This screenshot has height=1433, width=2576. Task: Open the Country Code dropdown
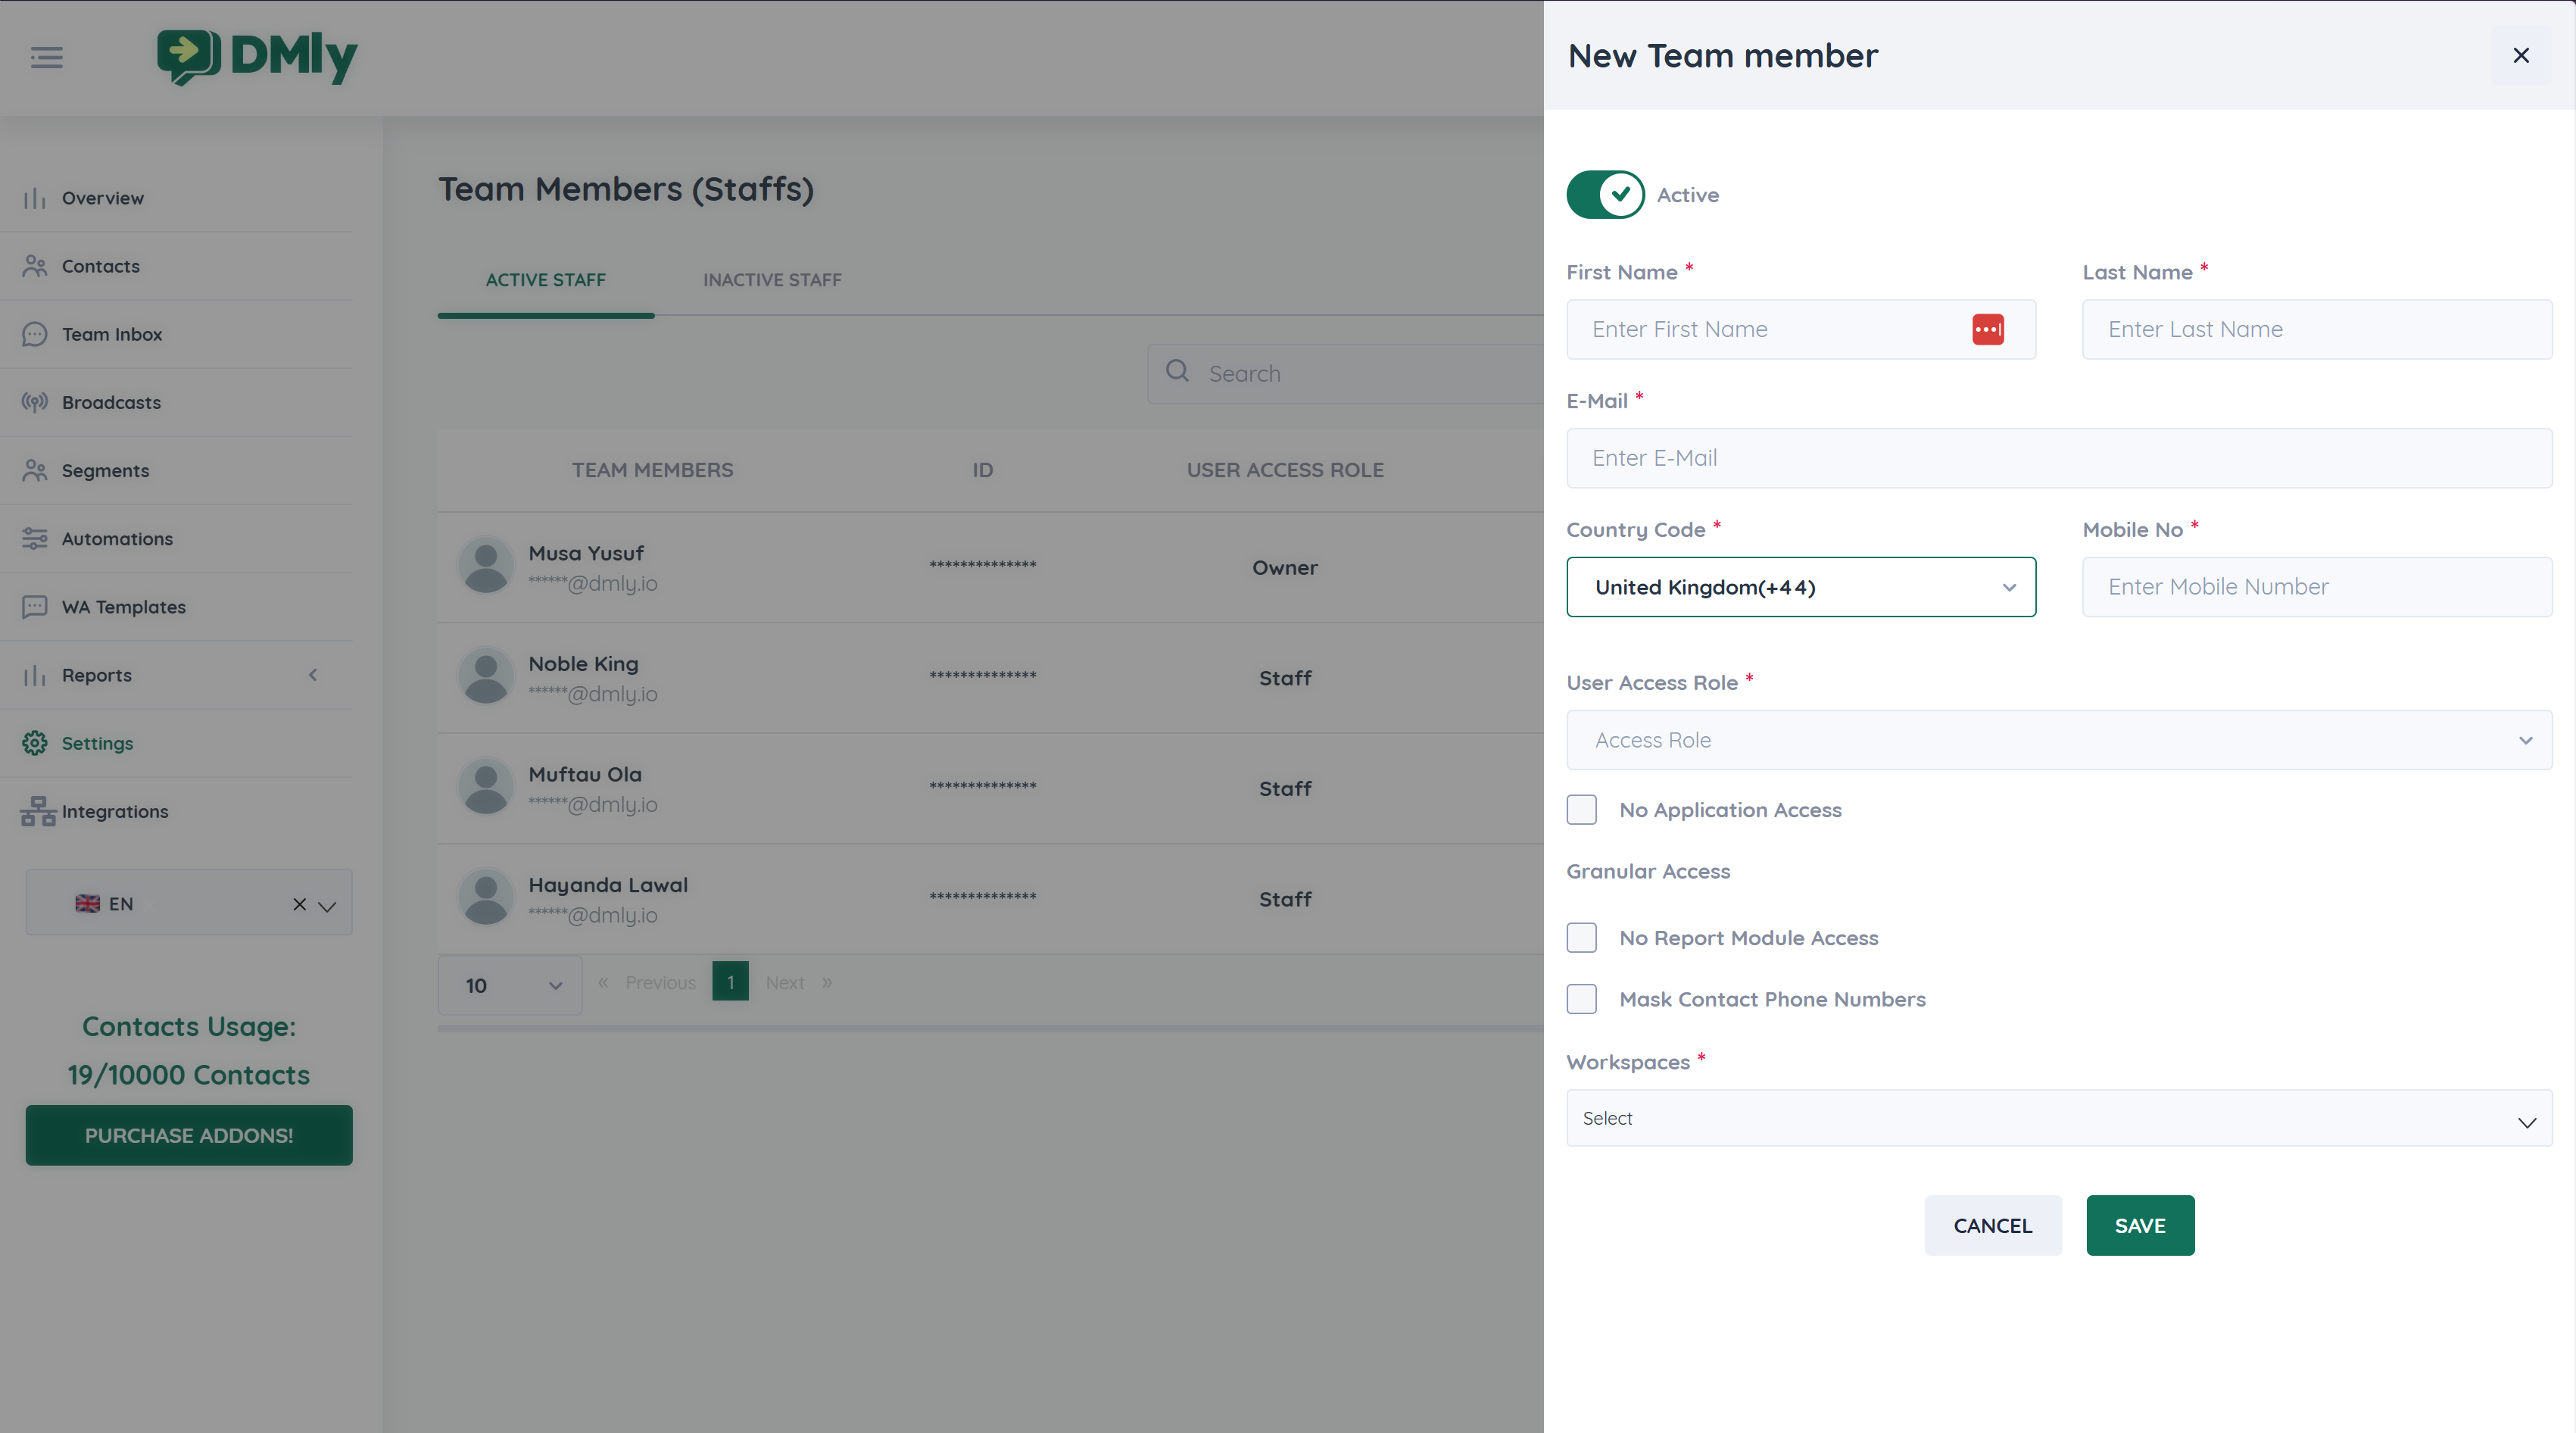coord(1800,587)
